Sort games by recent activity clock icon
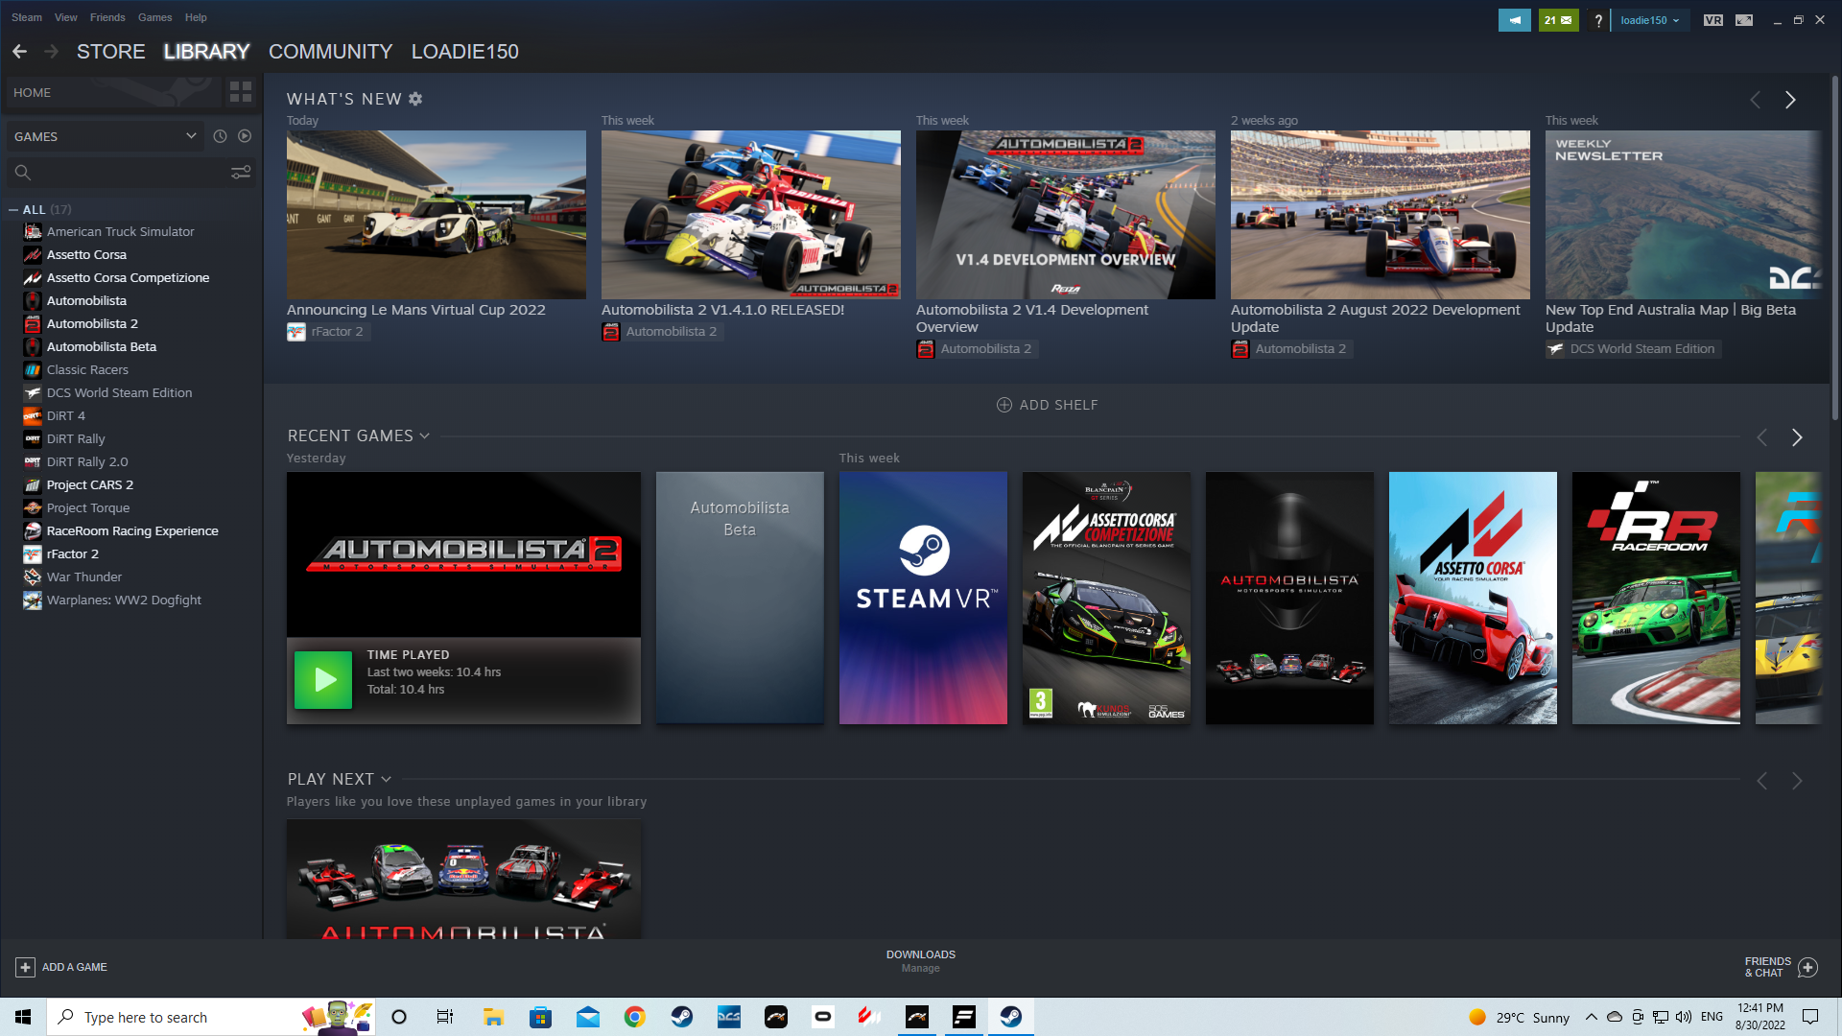The width and height of the screenshot is (1842, 1036). pos(220,136)
